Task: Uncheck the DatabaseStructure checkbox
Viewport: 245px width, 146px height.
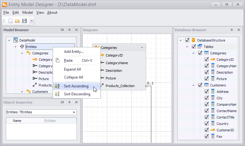Action: click(x=187, y=40)
